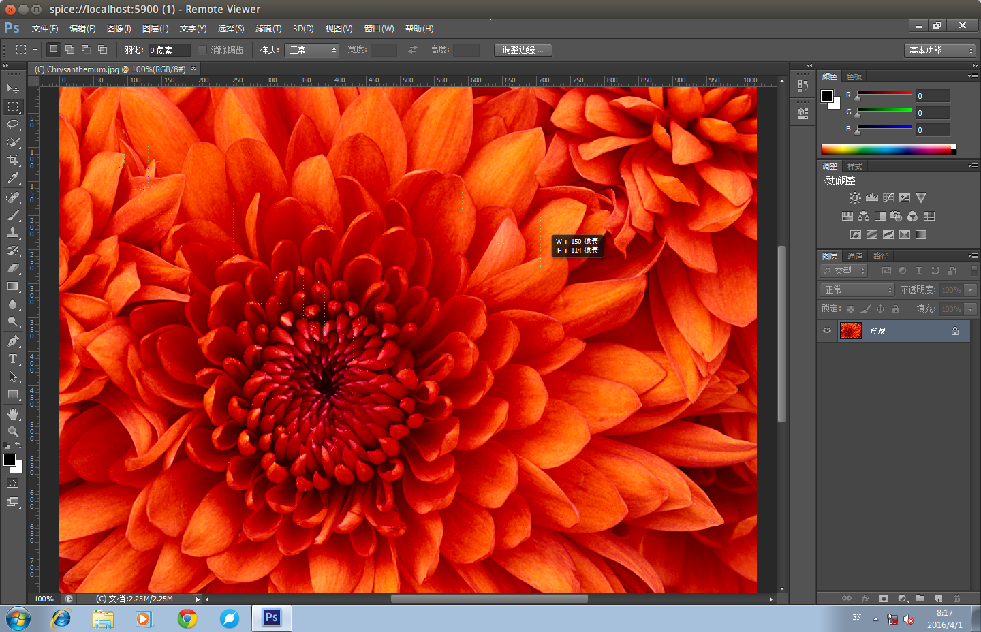Click the Brightness/Contrast adjustment icon
Screen dimensions: 981x632
[855, 198]
